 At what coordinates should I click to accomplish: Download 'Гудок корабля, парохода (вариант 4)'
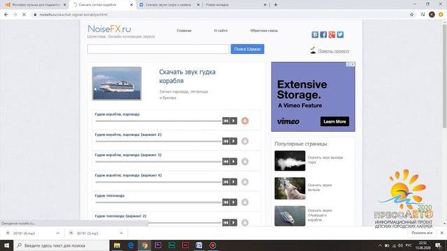(x=245, y=182)
